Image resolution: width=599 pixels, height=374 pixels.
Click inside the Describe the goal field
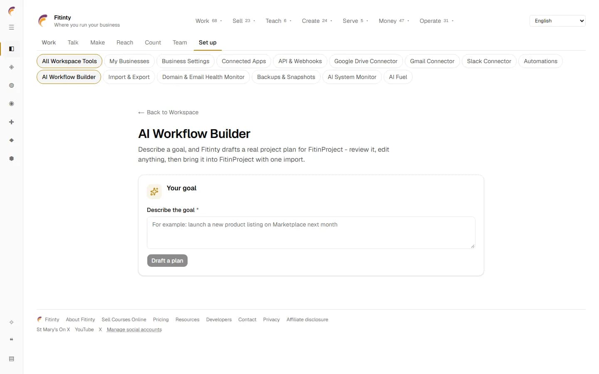(311, 233)
